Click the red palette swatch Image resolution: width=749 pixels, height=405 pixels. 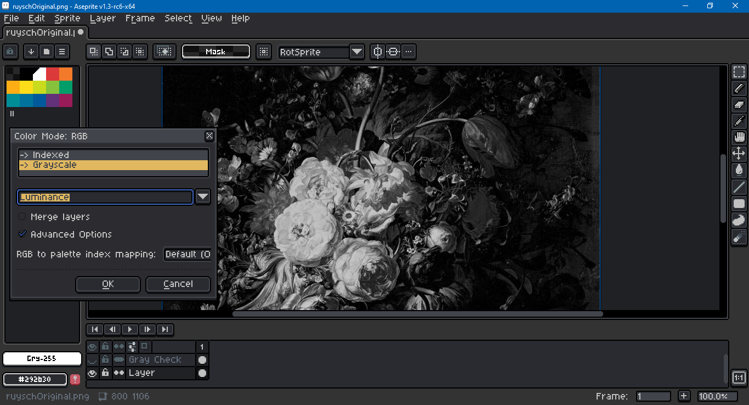pyautogui.click(x=53, y=74)
